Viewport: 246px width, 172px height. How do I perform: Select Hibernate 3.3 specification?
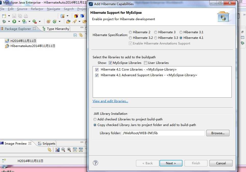(156, 38)
